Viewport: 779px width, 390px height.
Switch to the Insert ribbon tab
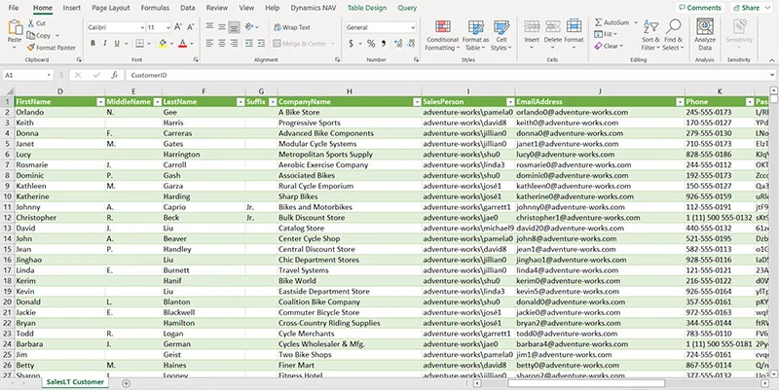coord(71,8)
